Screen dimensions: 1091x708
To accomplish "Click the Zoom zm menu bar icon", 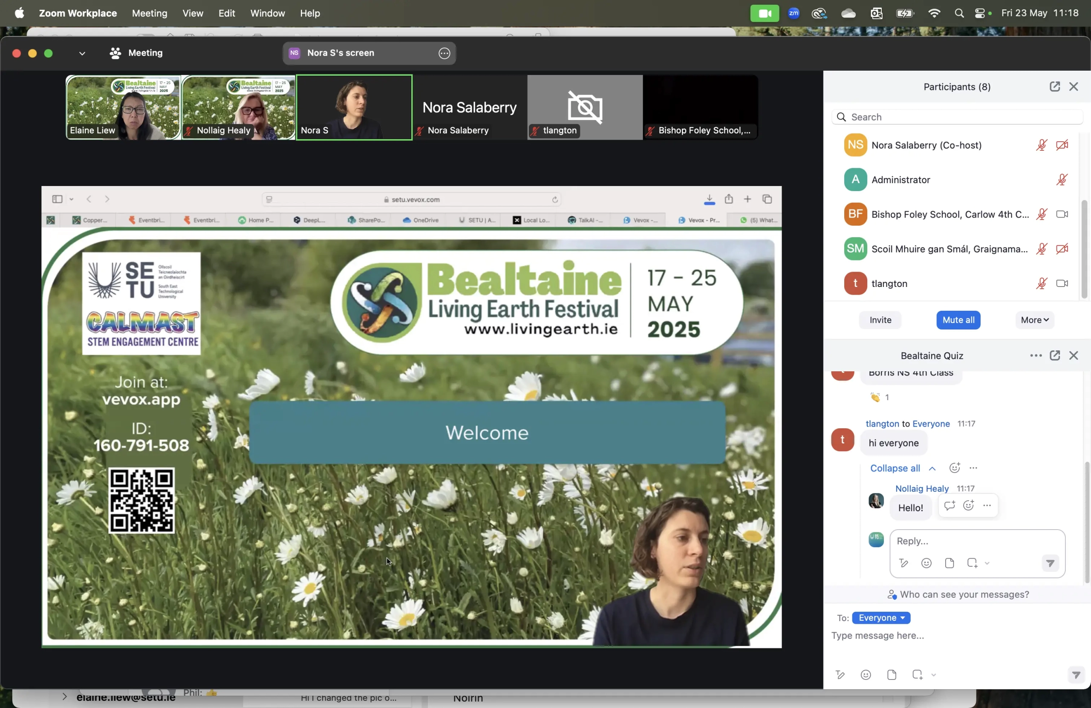I will (x=794, y=13).
